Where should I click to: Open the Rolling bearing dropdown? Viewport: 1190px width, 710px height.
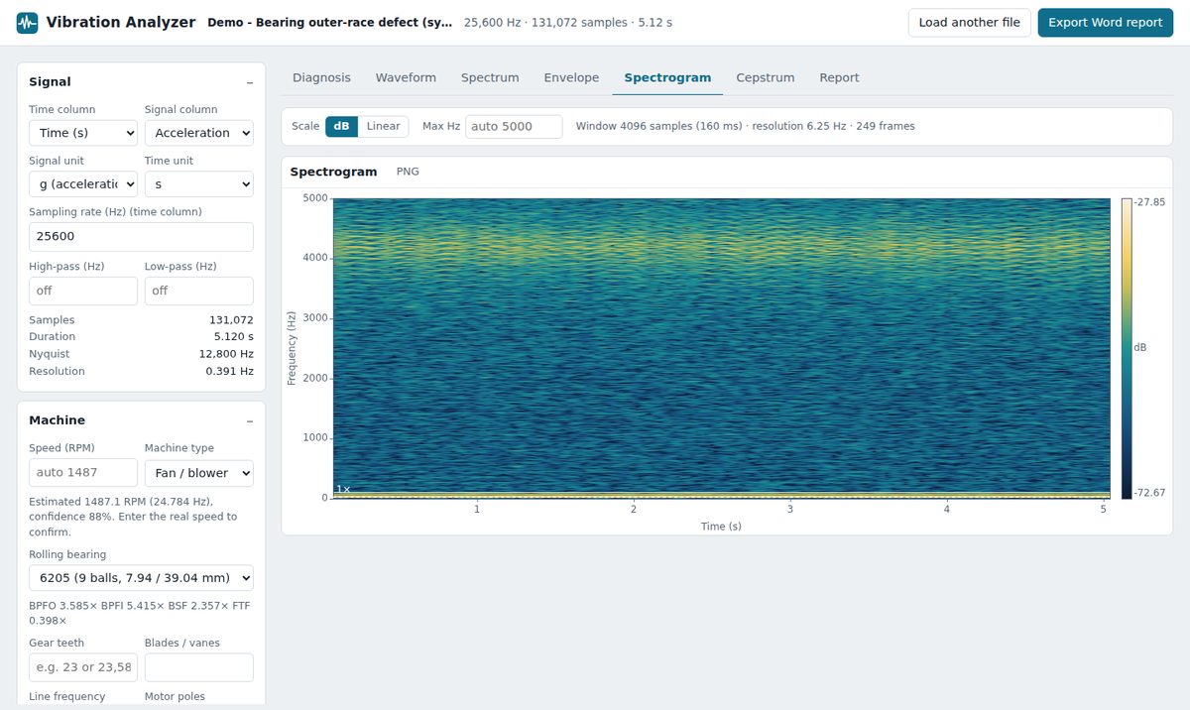pos(141,577)
